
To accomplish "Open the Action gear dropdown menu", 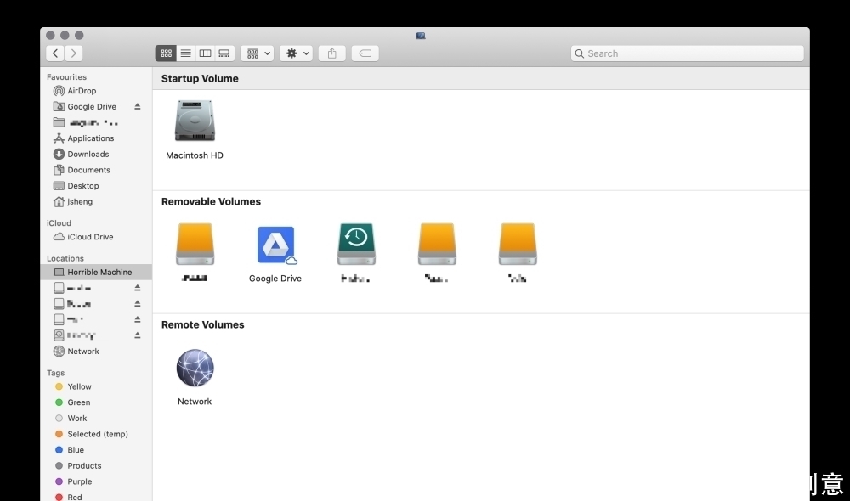I will (x=297, y=53).
